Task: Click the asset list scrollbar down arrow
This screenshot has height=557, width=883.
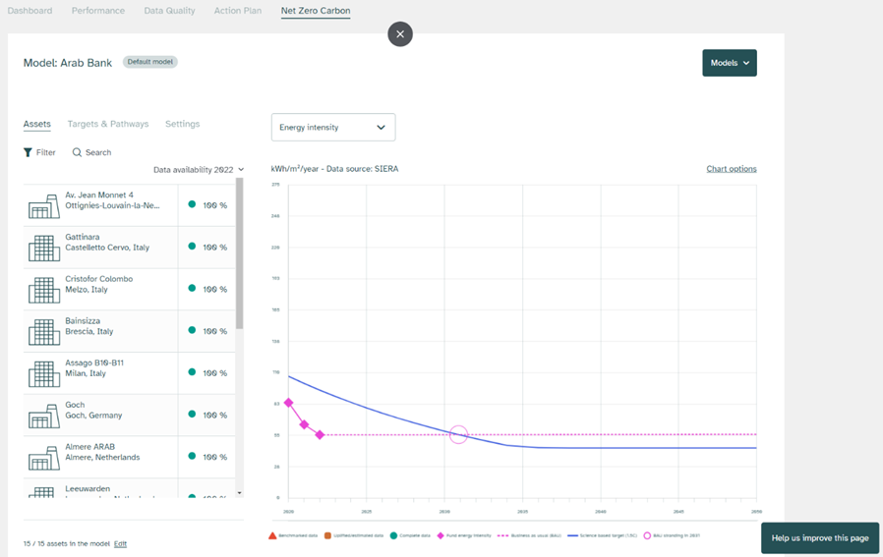Action: [x=239, y=493]
